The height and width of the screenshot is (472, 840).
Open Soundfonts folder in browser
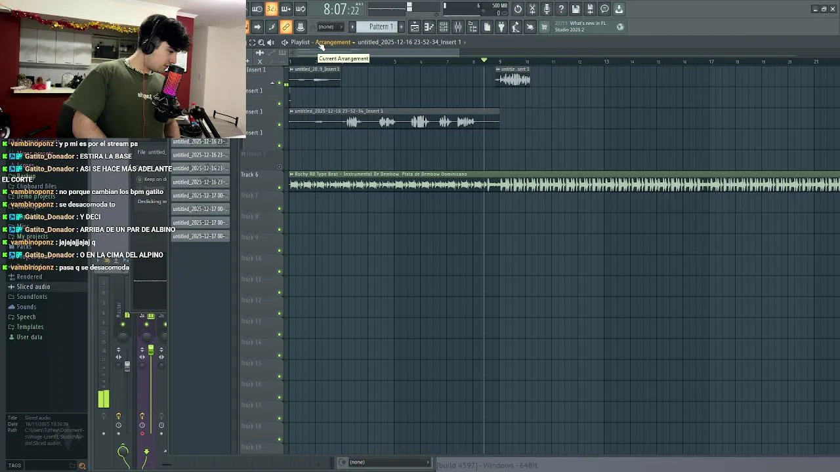31,296
